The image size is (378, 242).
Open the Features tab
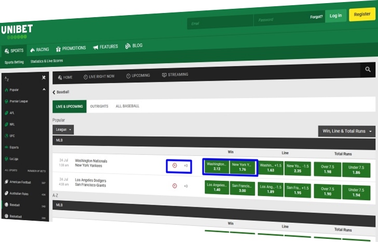[x=105, y=47]
